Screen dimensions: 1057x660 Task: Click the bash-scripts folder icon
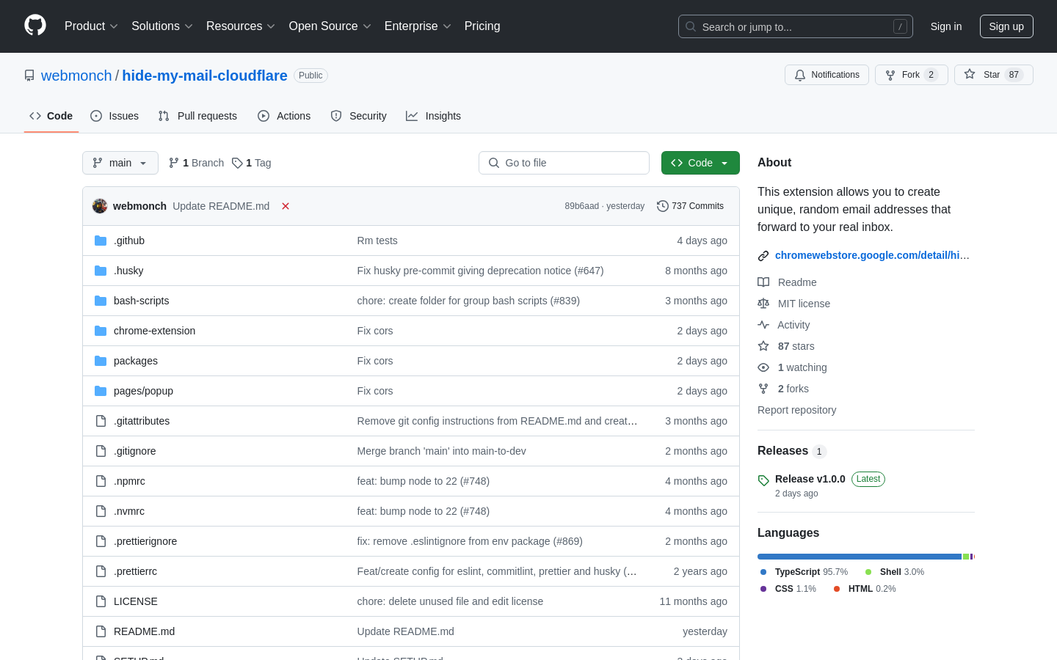tap(101, 301)
